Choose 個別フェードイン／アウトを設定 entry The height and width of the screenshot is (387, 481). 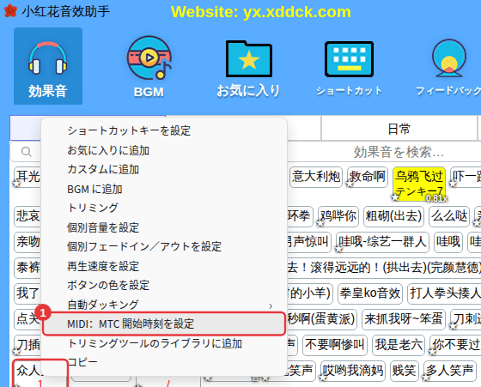click(164, 246)
